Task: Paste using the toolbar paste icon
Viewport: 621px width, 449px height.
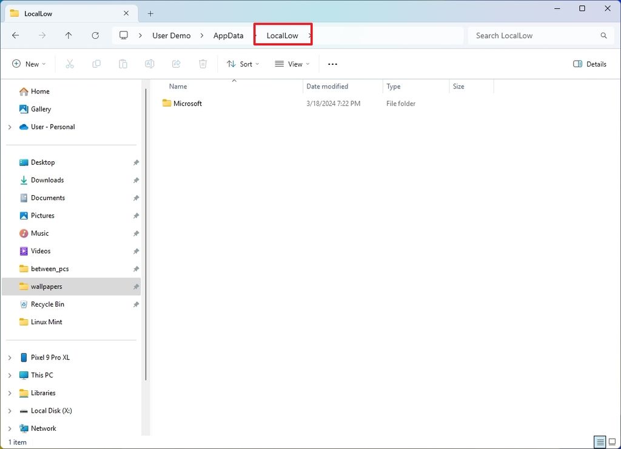Action: point(123,64)
